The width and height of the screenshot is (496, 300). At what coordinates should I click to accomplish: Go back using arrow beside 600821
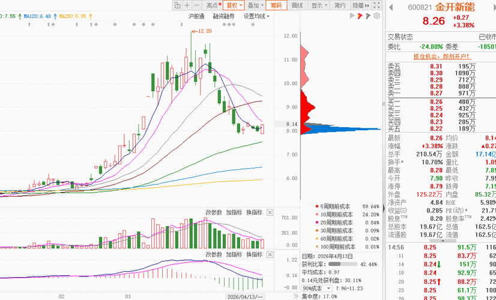(x=391, y=7)
